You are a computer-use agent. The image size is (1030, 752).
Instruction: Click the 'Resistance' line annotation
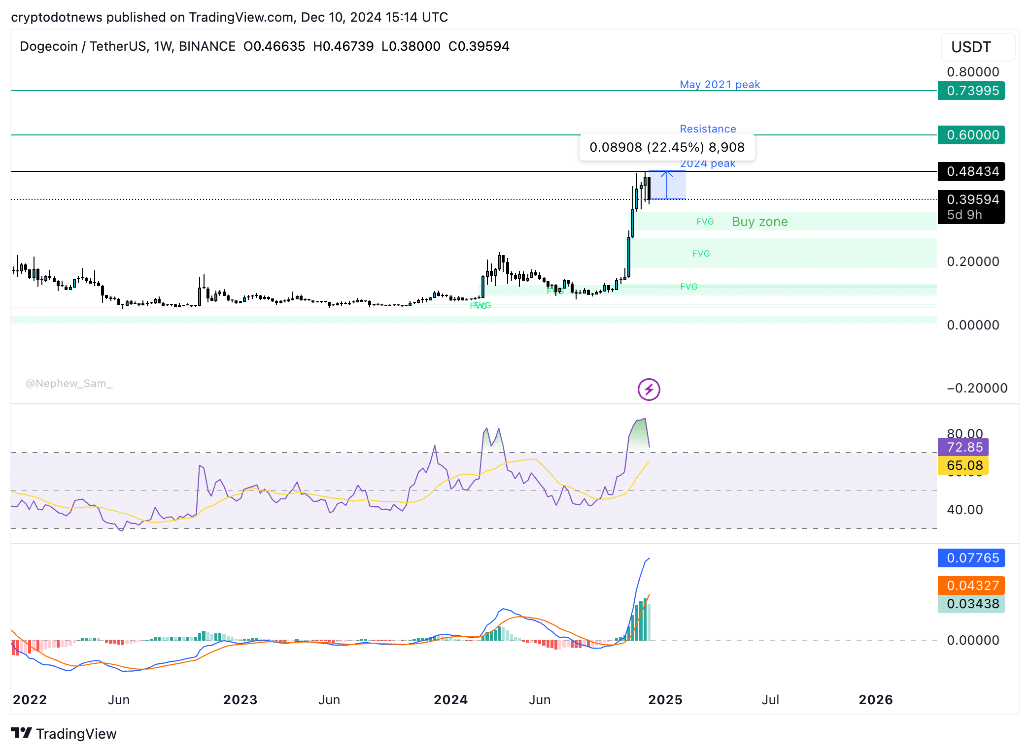[708, 129]
